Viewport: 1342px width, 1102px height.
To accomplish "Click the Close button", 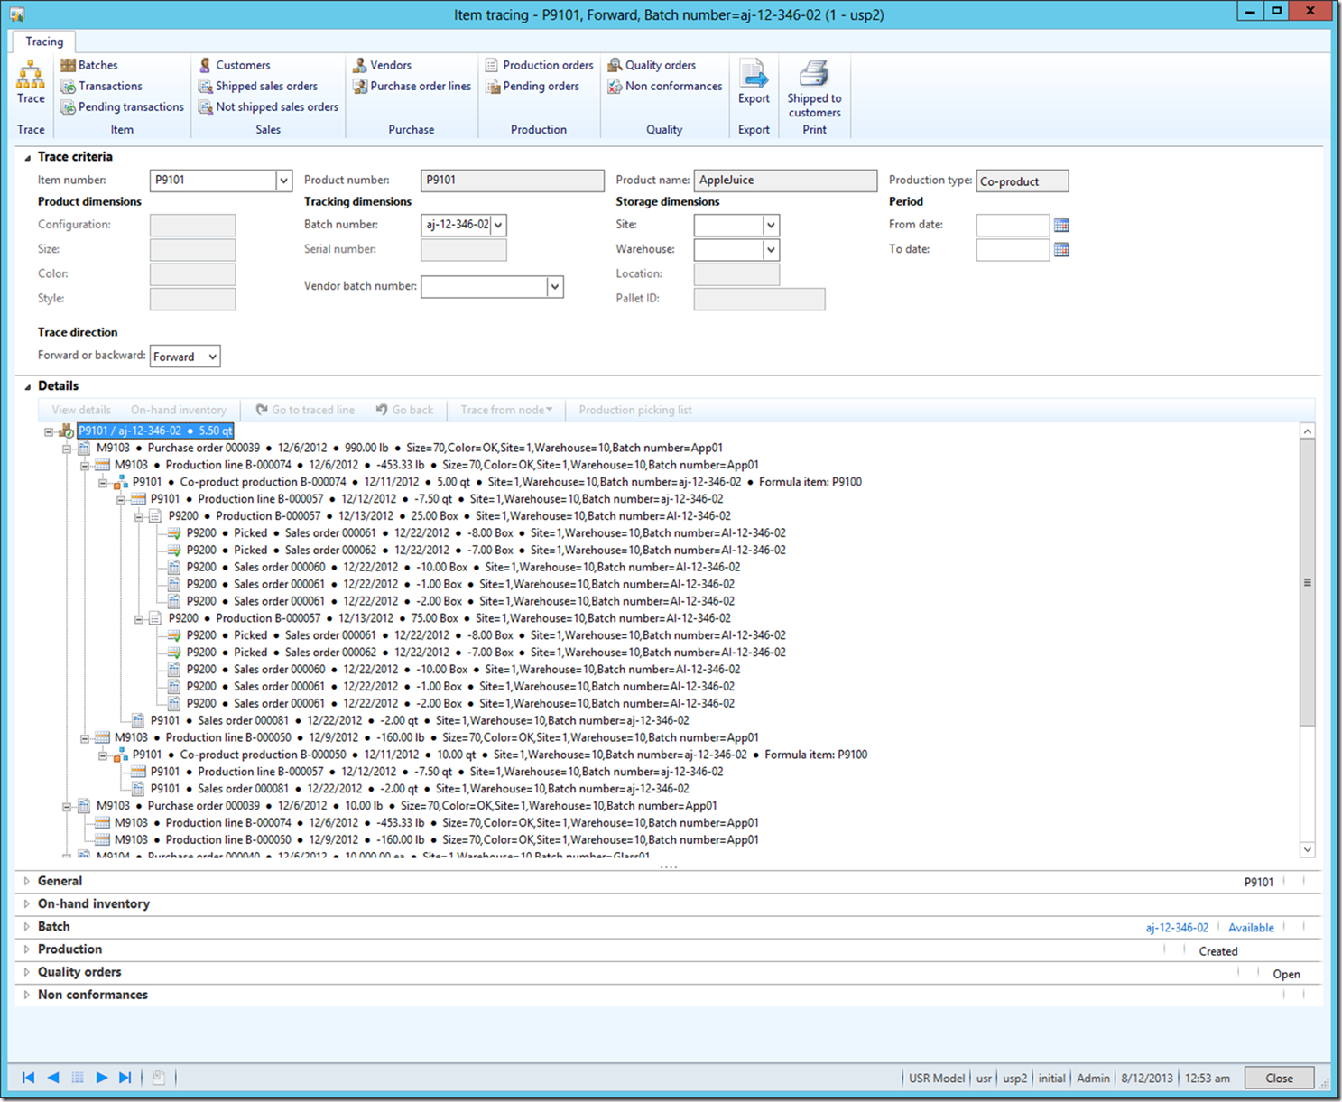I will click(1279, 1078).
